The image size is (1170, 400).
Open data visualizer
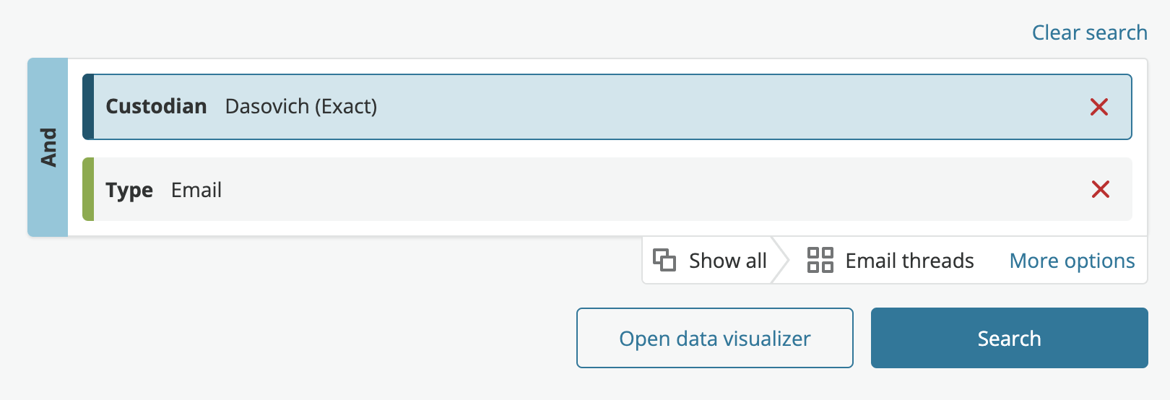(x=715, y=338)
